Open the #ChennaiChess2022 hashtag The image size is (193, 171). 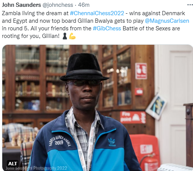coord(97,13)
